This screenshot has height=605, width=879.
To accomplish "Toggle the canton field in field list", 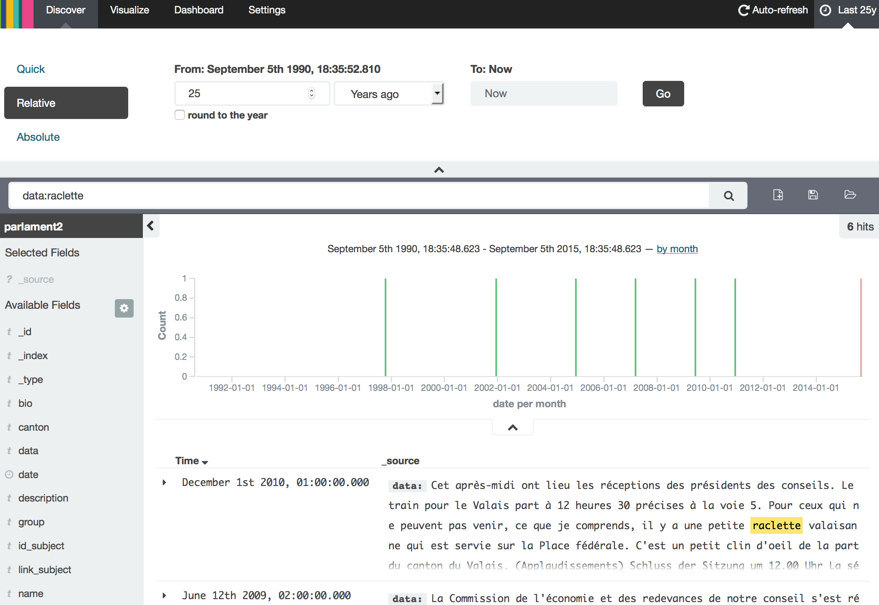I will tap(34, 427).
